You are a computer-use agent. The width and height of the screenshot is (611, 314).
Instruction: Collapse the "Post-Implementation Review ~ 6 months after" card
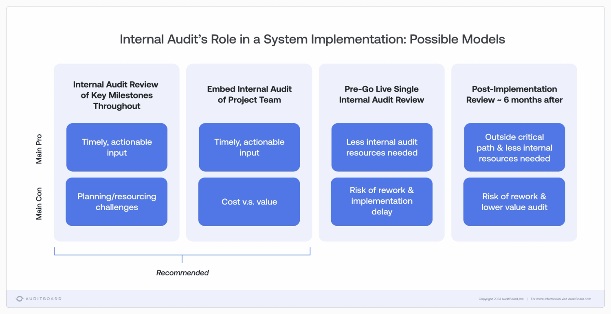(514, 94)
